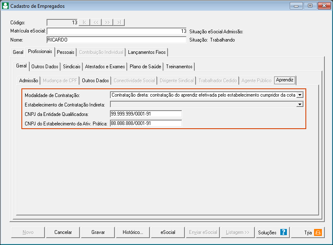Viewport: 333px width, 245px height.
Task: Advance to next employee record
Action: point(107,22)
